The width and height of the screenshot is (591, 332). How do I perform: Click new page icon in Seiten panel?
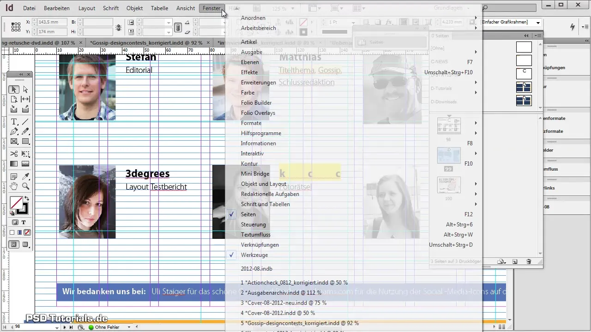(515, 261)
